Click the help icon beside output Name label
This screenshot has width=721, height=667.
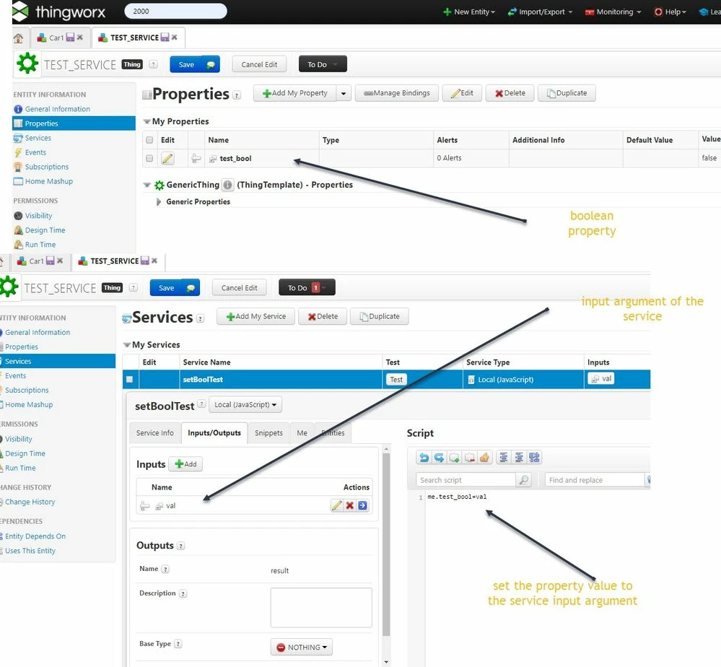pos(165,569)
